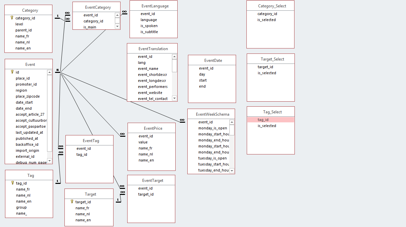This screenshot has width=406, height=227.
Task: Click the up scroll arrow in EventTranslation
Action: pos(174,57)
